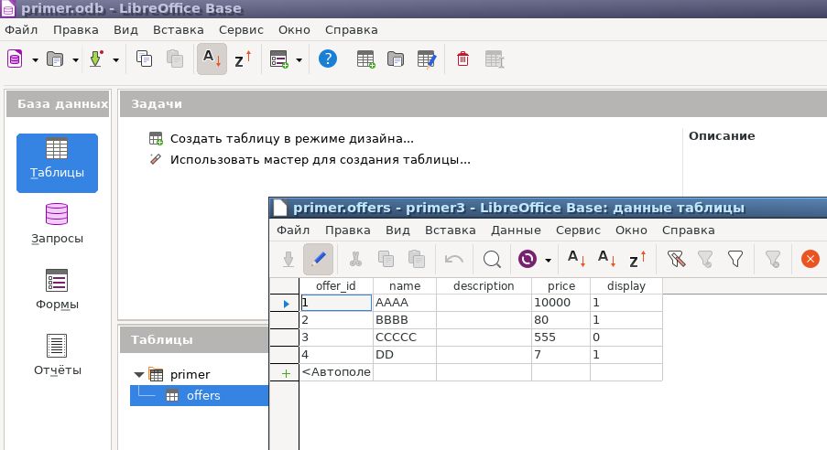
Task: Open the Справка menu in main window
Action: coord(352,30)
